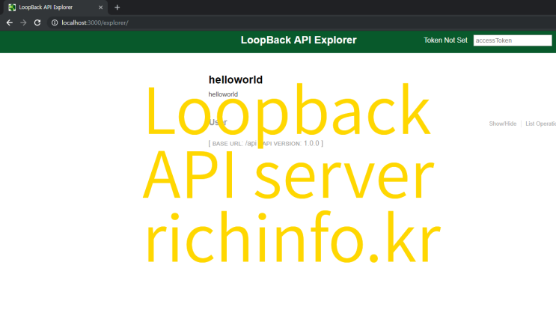The height and width of the screenshot is (313, 556).
Task: Reload the page with refresh icon
Action: pos(37,22)
